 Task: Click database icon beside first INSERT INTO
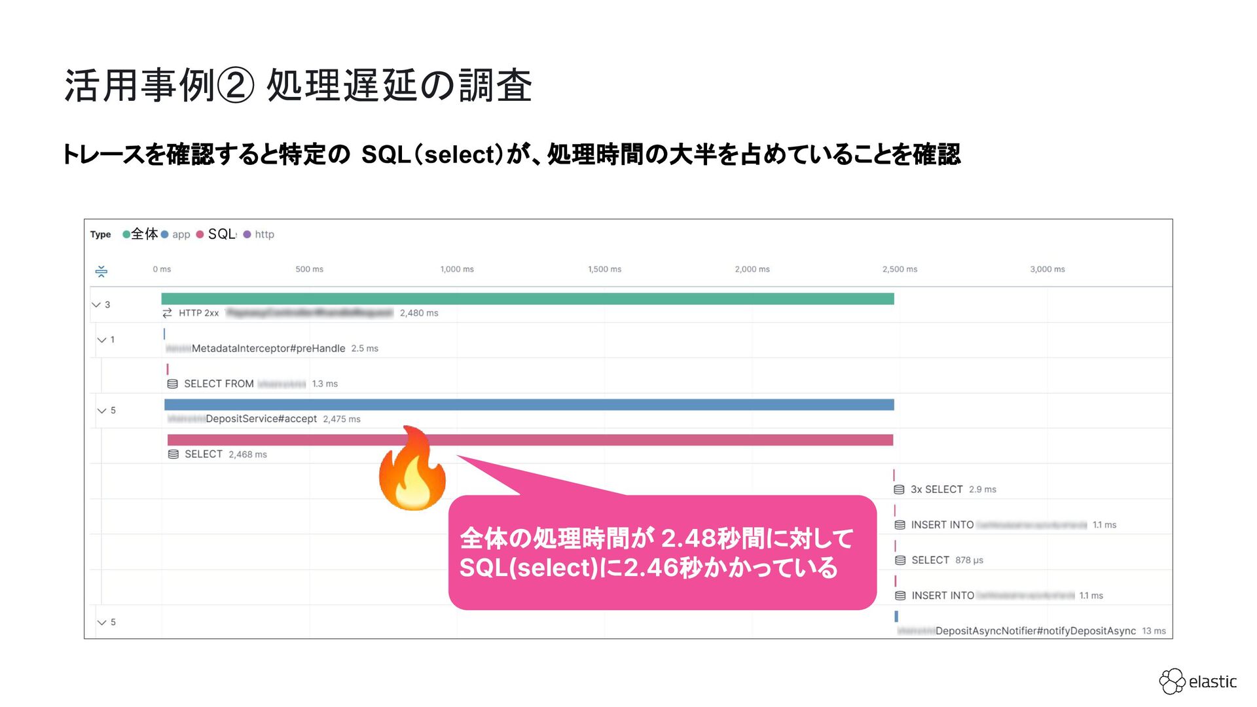[x=900, y=525]
